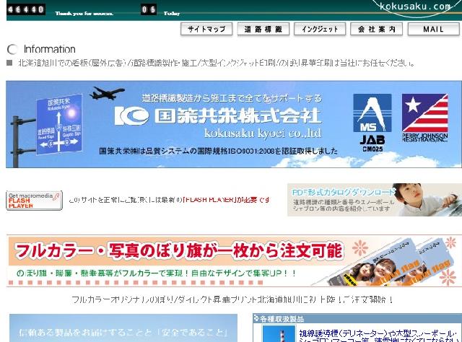The width and height of the screenshot is (462, 342).
Task: Click the blue road sign illustration
Action: point(59,124)
